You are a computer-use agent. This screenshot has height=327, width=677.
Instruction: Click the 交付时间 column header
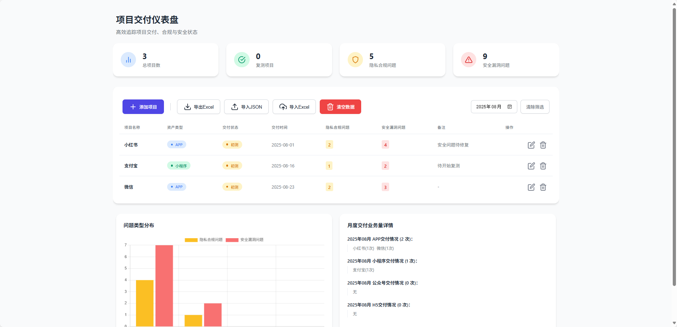click(279, 127)
